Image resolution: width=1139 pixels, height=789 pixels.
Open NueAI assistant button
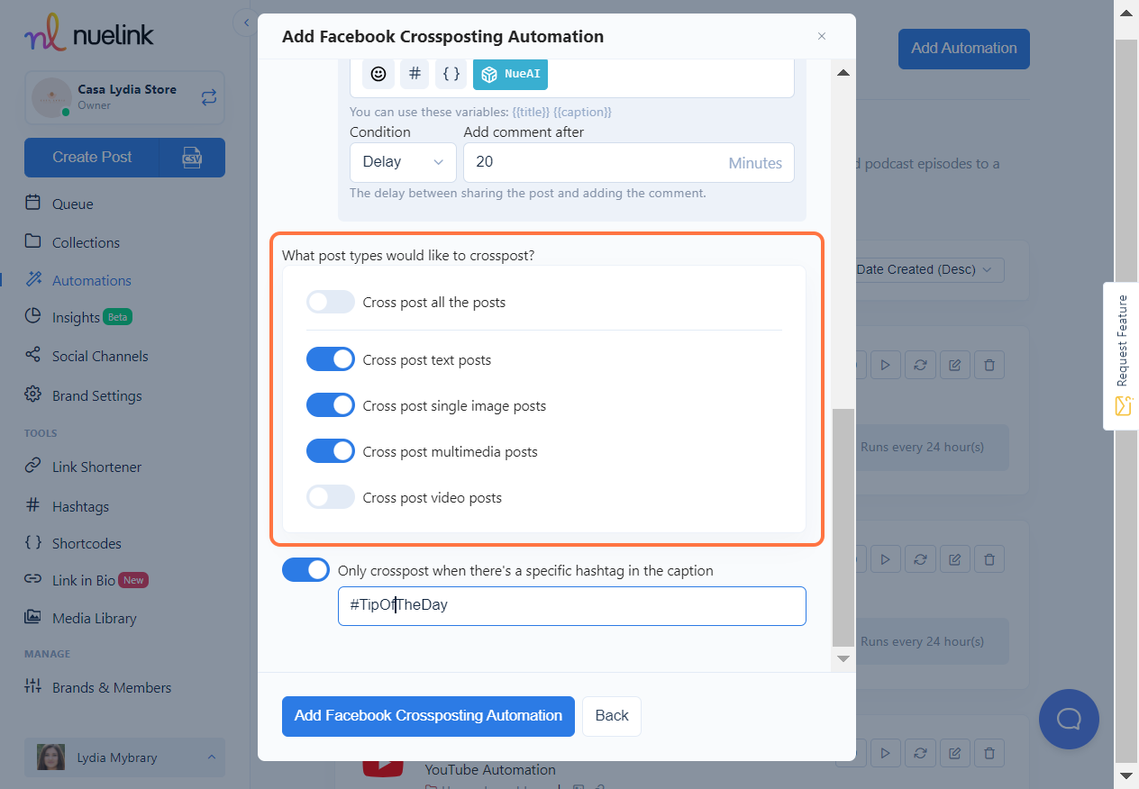(x=510, y=74)
